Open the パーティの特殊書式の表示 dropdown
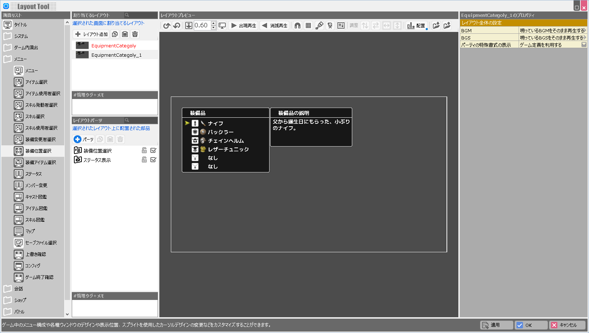This screenshot has height=333, width=589. coord(584,45)
